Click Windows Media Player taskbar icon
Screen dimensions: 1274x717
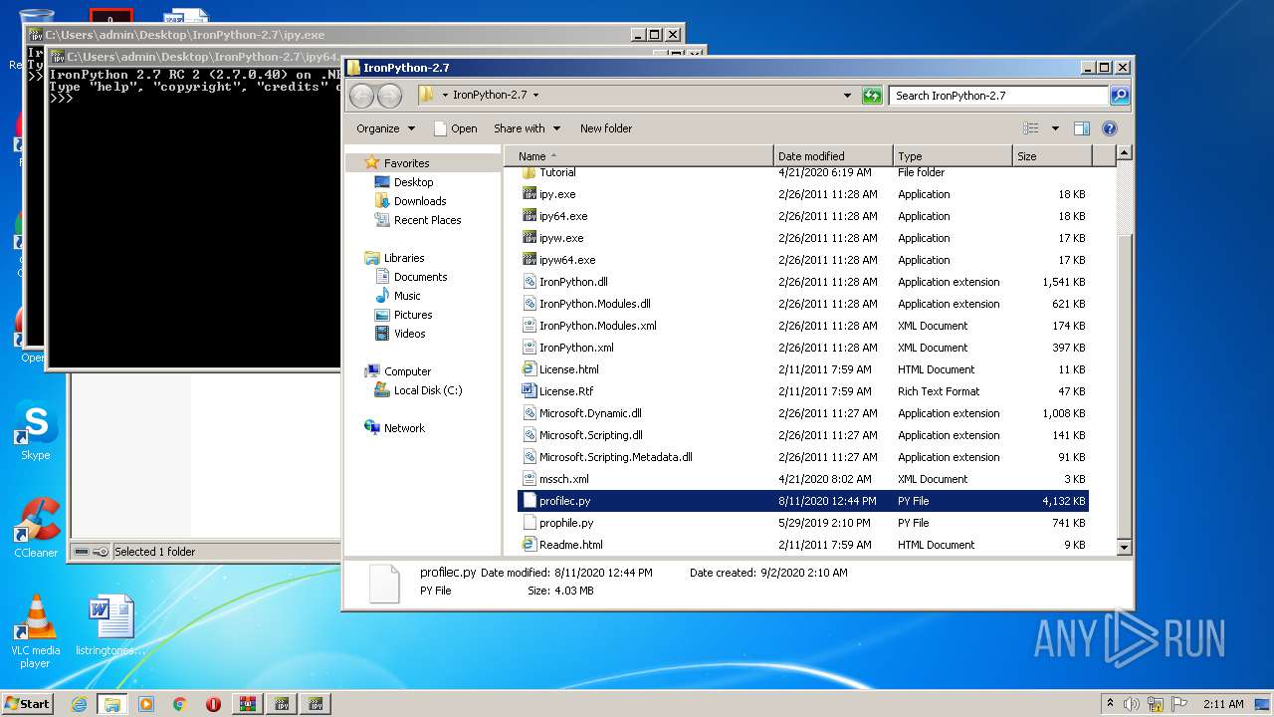tap(146, 704)
